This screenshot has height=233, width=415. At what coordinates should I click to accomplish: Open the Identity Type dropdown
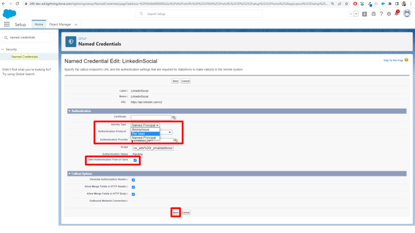point(145,125)
